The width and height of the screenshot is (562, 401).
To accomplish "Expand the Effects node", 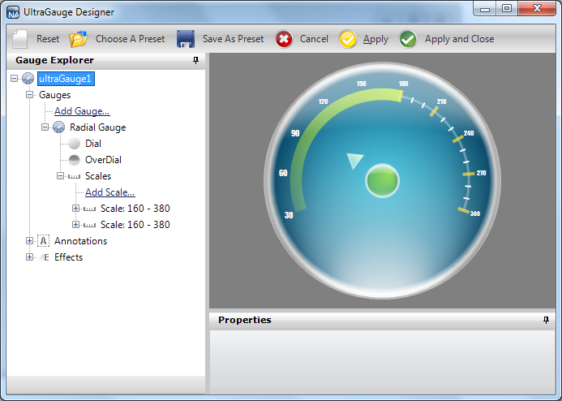I will (x=30, y=257).
